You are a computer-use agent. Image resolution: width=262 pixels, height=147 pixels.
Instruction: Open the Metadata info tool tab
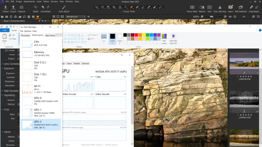pyautogui.click(x=33, y=17)
